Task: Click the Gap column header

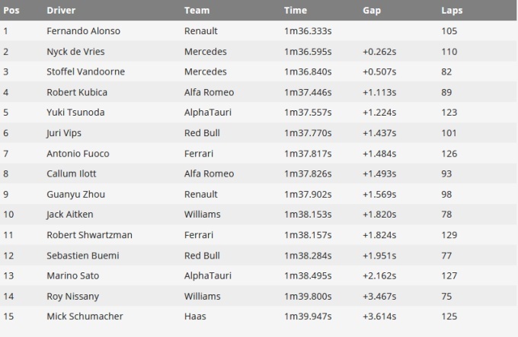Action: (x=372, y=11)
